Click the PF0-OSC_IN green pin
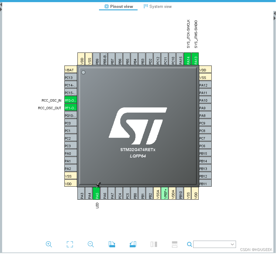 point(71,100)
